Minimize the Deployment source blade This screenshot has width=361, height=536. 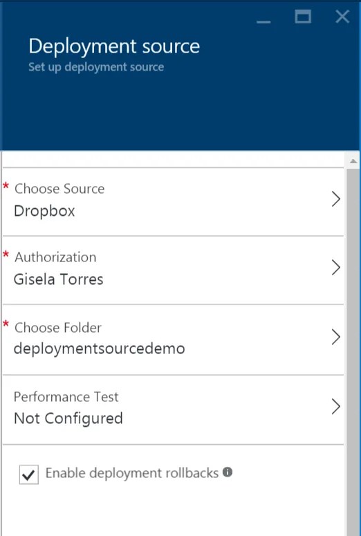263,22
